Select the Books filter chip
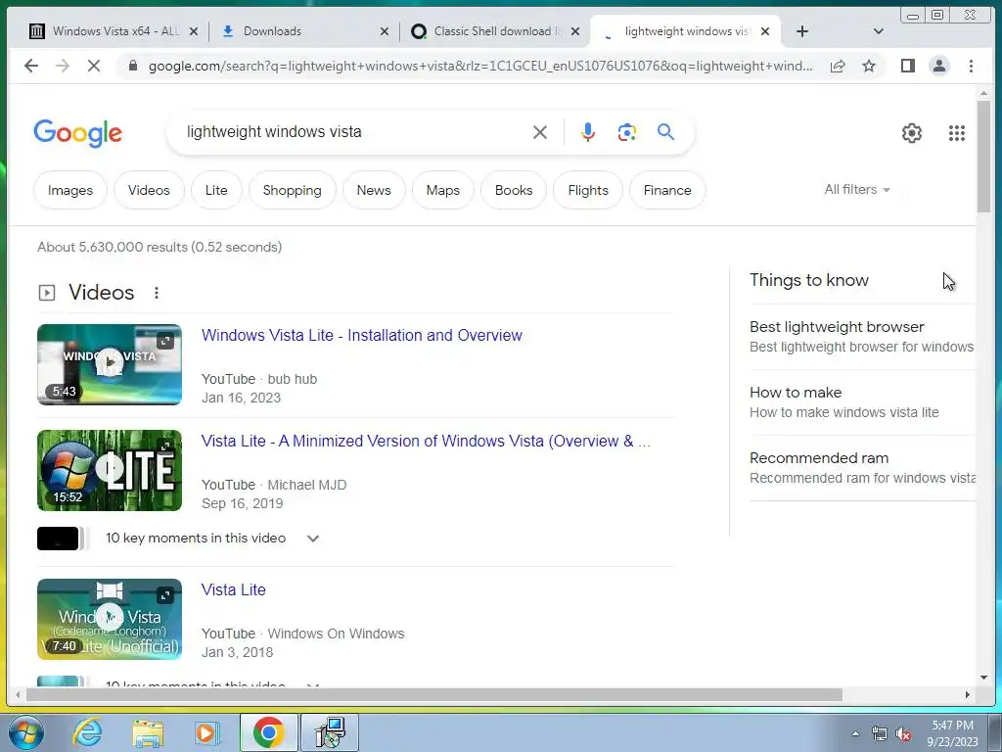Viewport: 1002px width, 752px height. [x=514, y=191]
